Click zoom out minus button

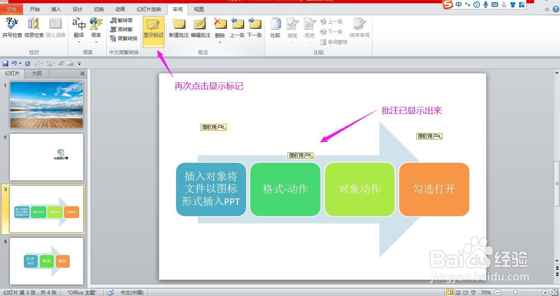pyautogui.click(x=498, y=292)
